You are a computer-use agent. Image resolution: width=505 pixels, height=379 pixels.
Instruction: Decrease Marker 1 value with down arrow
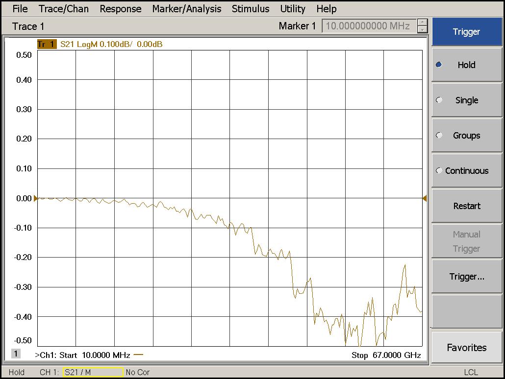(422, 29)
